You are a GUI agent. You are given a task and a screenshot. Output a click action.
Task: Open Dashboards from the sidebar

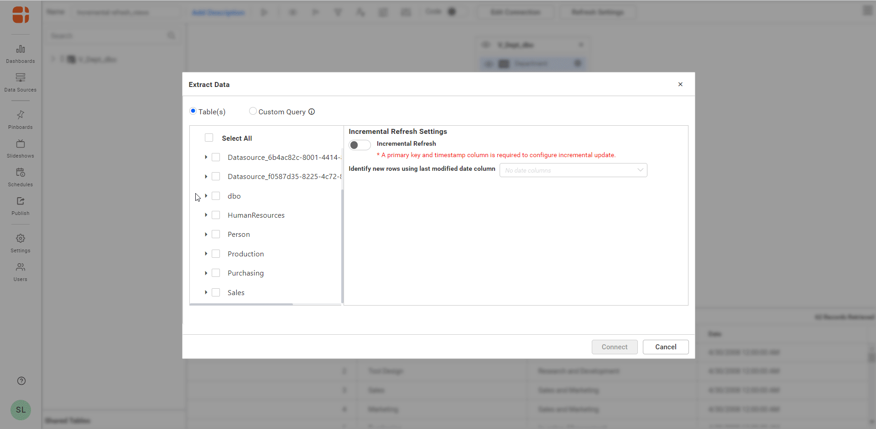point(21,54)
